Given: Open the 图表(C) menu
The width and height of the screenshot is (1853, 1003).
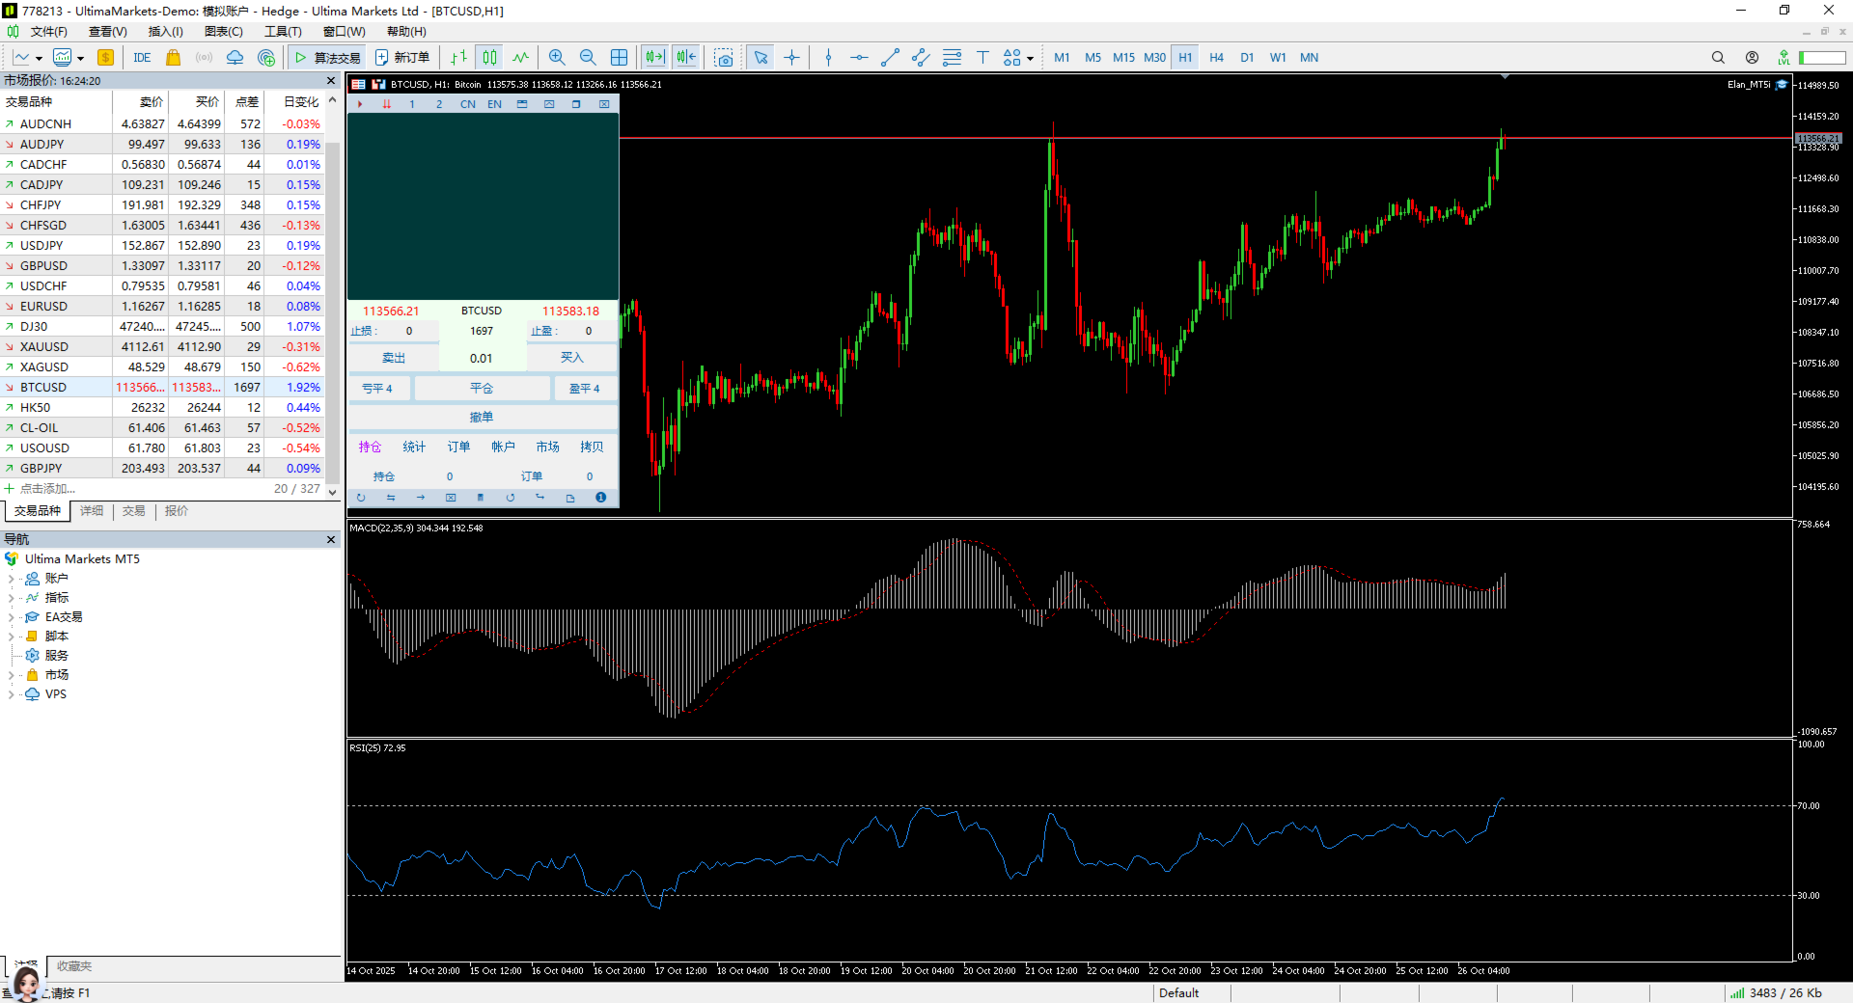Looking at the screenshot, I should 223,32.
